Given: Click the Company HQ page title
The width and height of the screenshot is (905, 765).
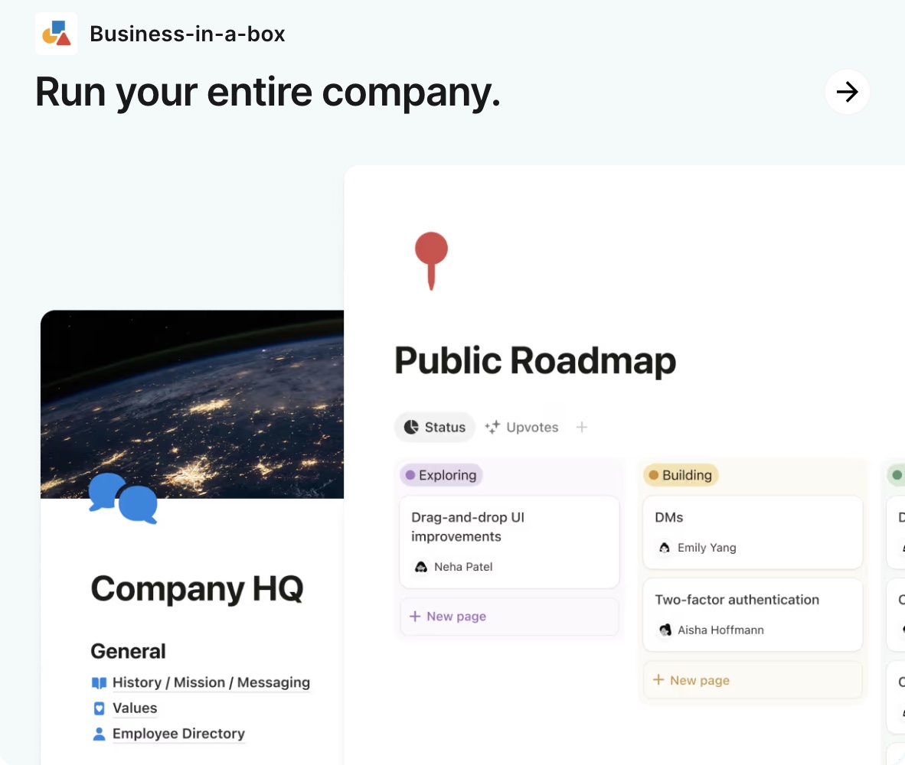Looking at the screenshot, I should tap(197, 589).
